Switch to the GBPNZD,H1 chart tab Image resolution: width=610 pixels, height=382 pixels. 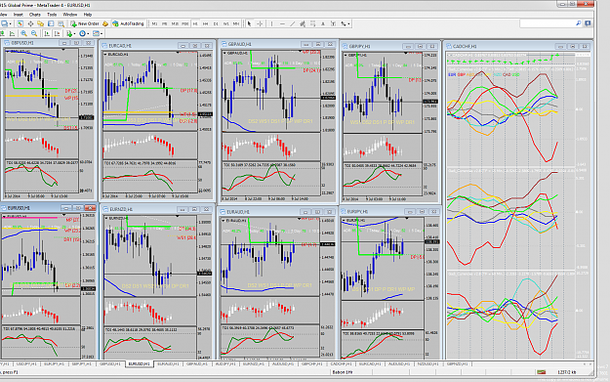click(457, 363)
